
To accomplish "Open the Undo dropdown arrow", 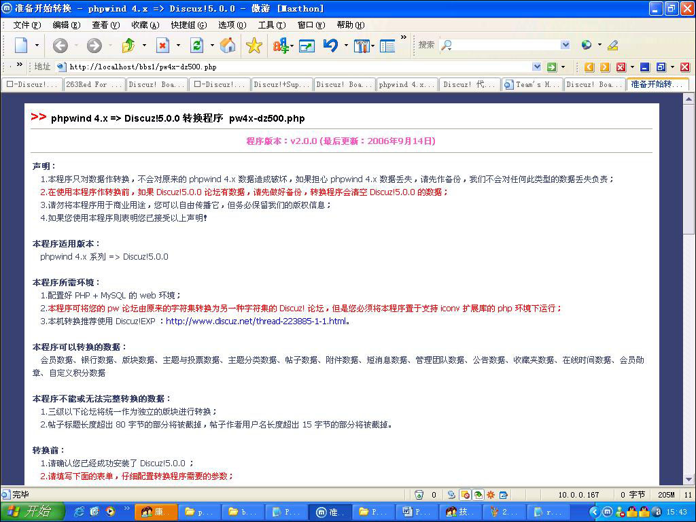I will tap(346, 46).
